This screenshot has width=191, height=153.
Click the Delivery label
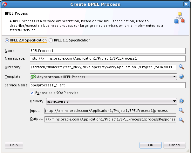pyautogui.click(x=37, y=101)
